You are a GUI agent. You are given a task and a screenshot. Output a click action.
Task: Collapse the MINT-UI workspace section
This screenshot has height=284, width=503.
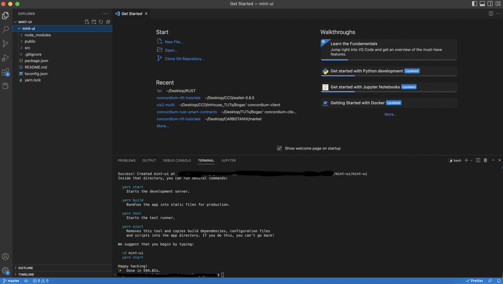click(15, 22)
